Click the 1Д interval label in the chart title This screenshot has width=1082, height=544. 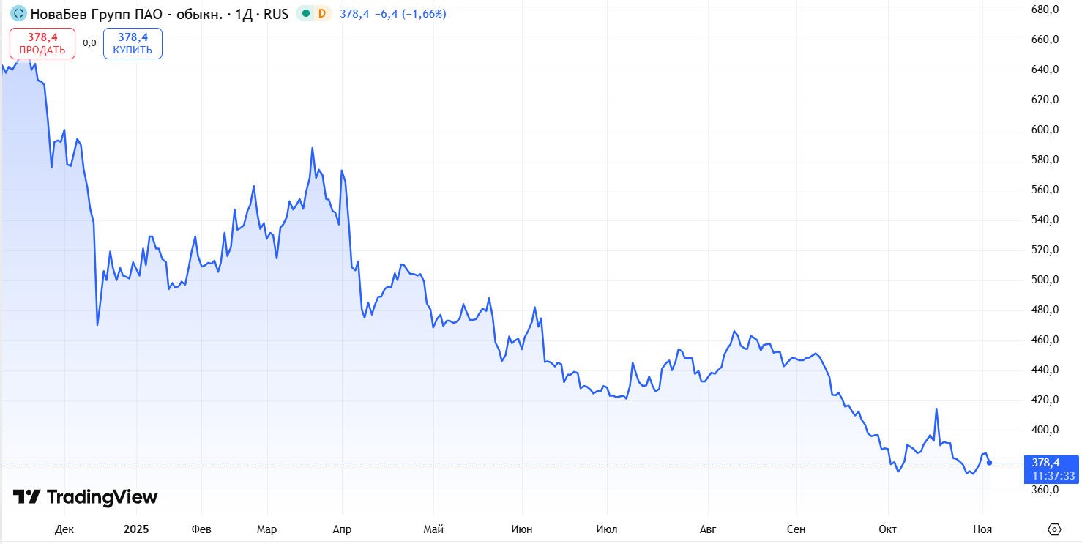[x=245, y=13]
